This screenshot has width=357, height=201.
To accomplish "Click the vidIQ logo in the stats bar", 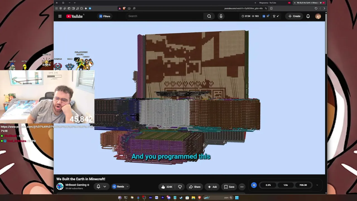I will pos(254,185).
